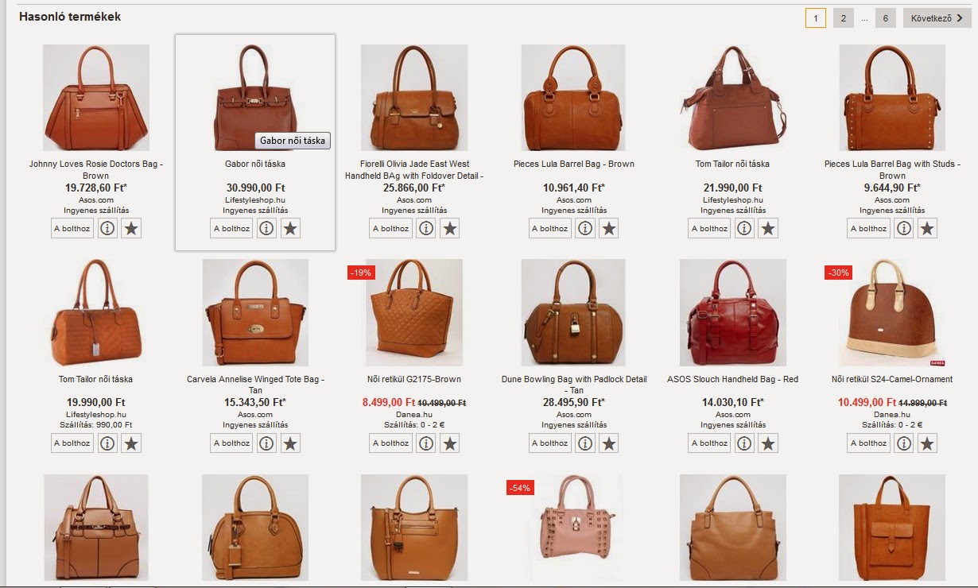
Task: Open info for Pieces Lula Bag with Studs
Action: [x=904, y=229]
